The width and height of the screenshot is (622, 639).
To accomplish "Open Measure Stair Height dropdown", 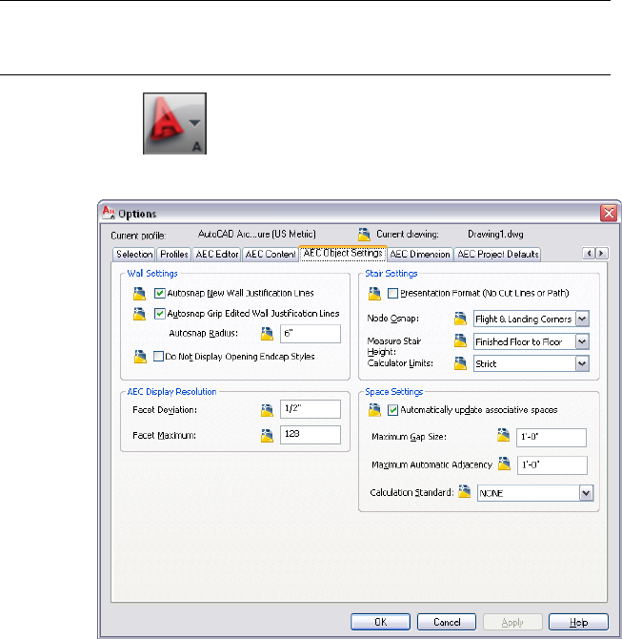I will pyautogui.click(x=583, y=341).
